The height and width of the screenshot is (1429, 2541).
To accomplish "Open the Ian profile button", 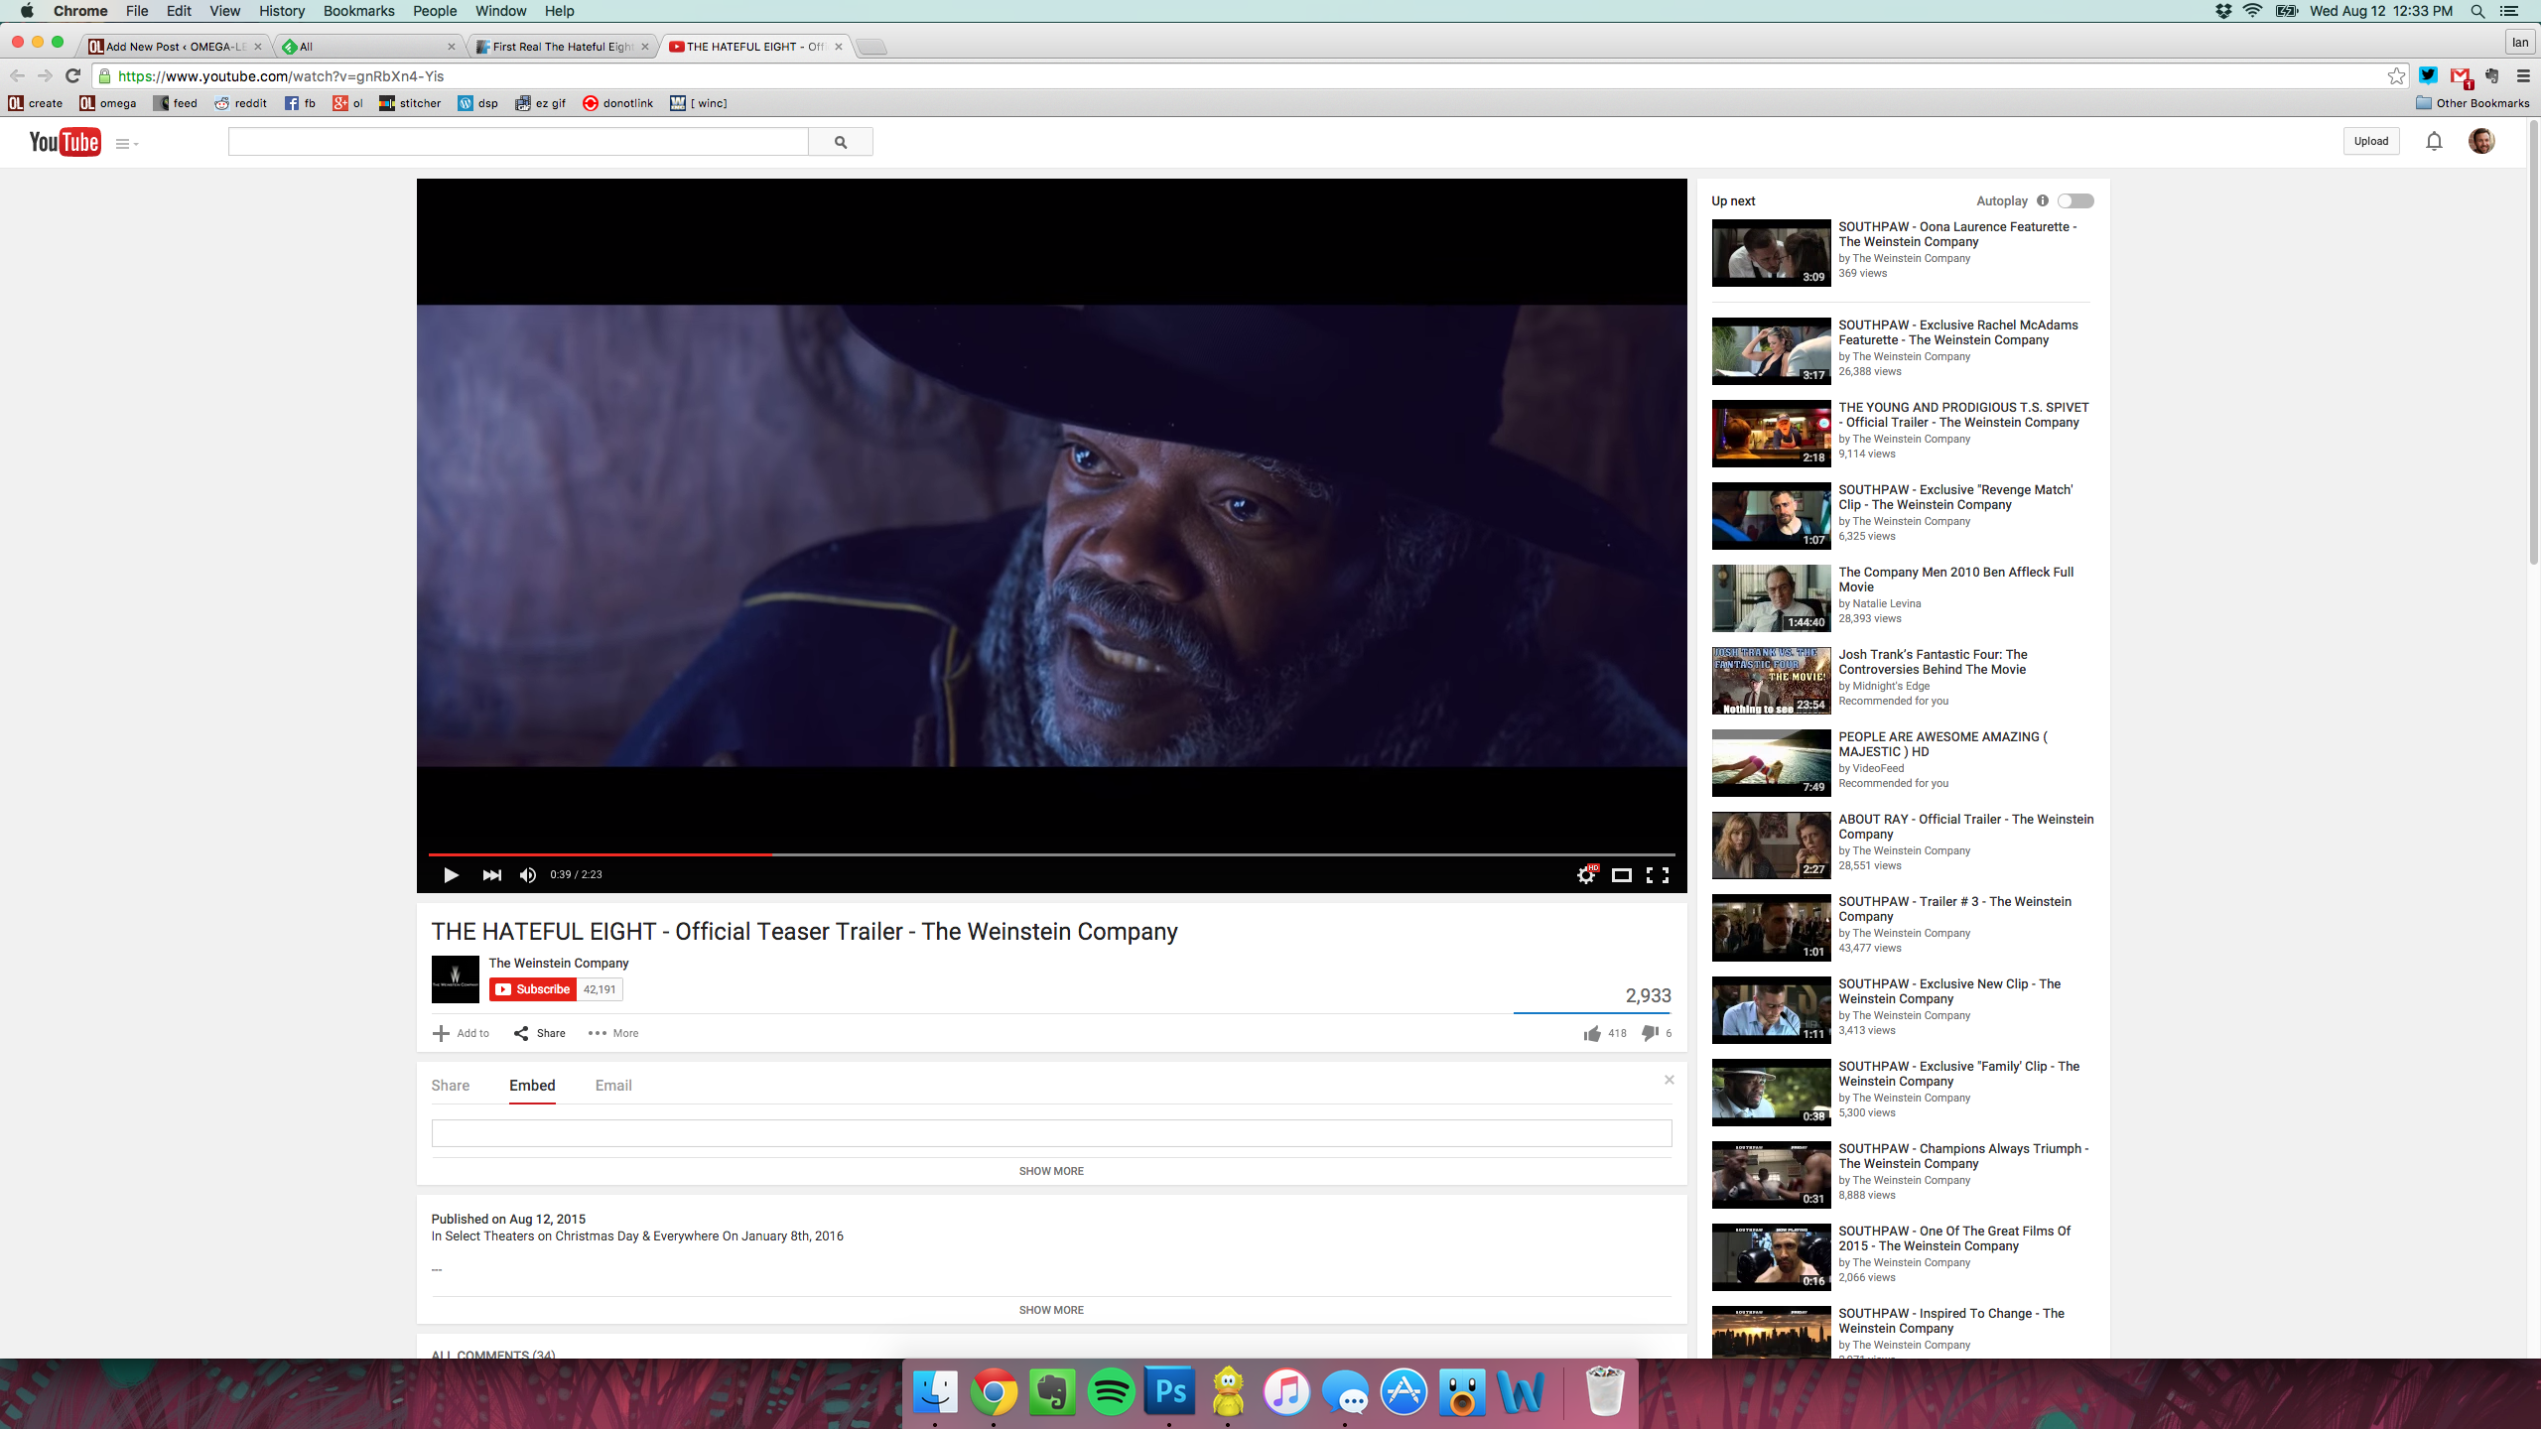I will (x=2520, y=43).
